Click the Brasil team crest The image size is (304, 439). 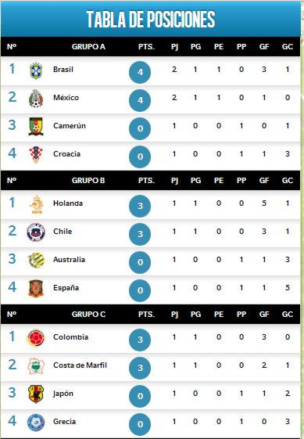pyautogui.click(x=36, y=70)
